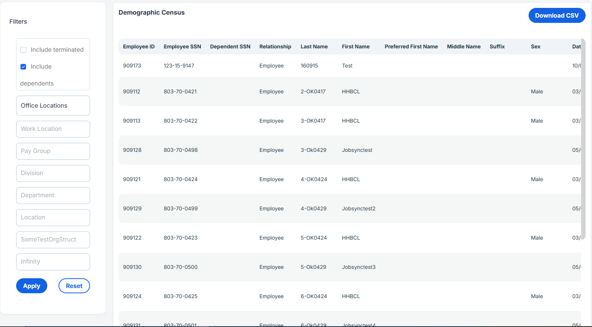592x327 pixels.
Task: Apply the selected filters
Action: 32,286
